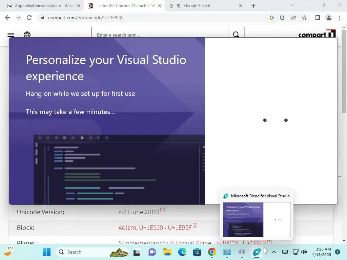The width and height of the screenshot is (347, 260).
Task: Focus the 'Enter a search term' field
Action: (x=160, y=35)
